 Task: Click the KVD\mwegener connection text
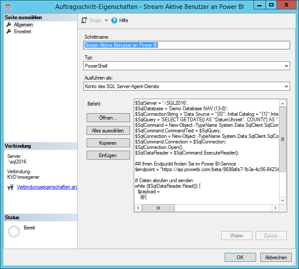[x=23, y=177]
